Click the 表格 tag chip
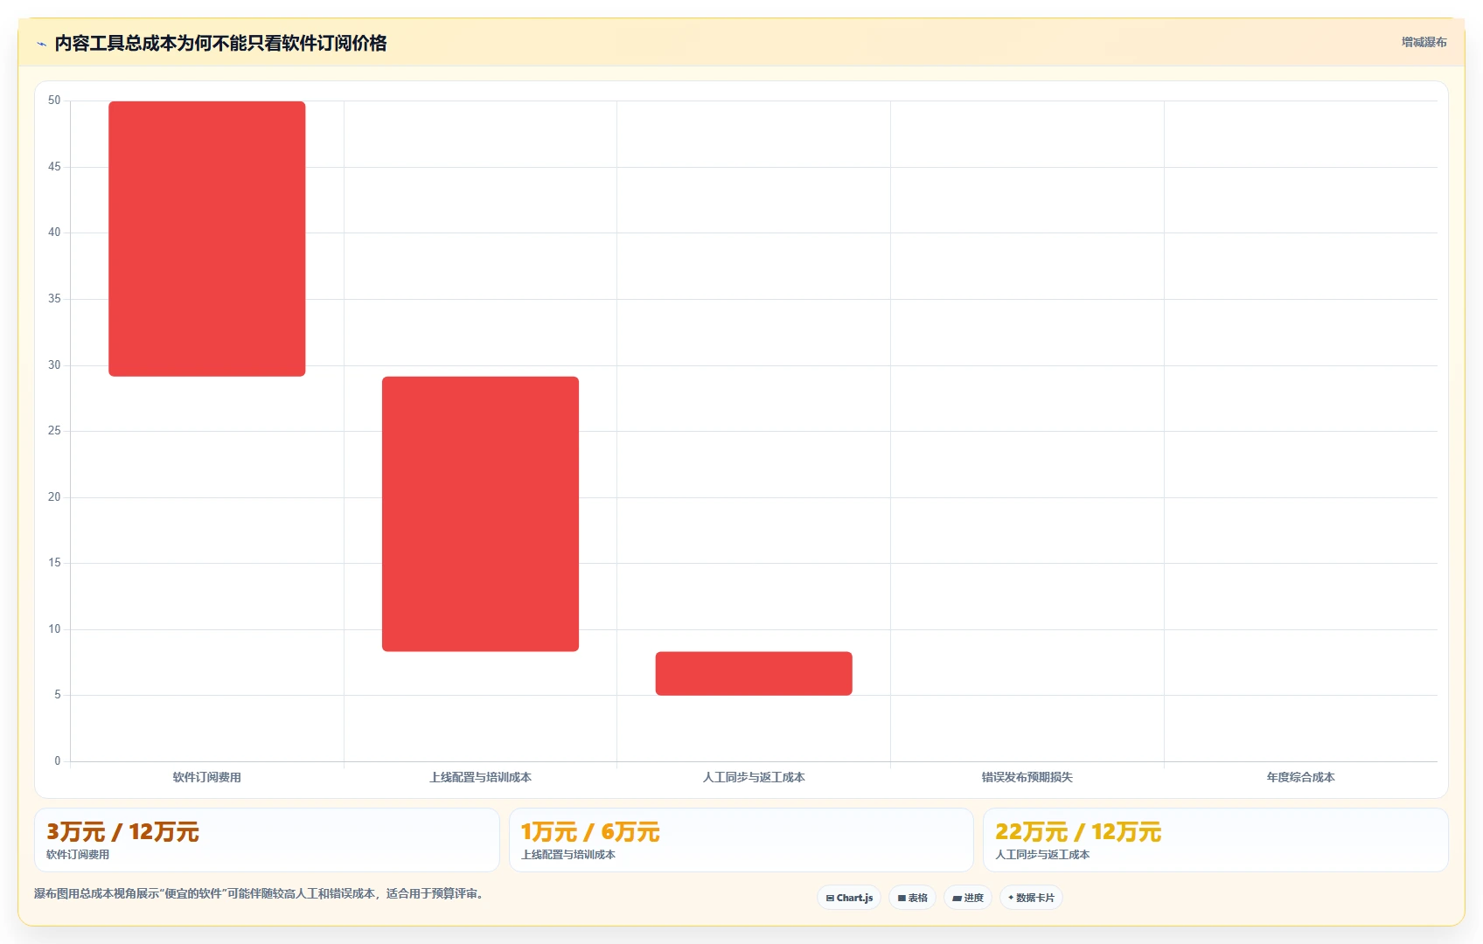Viewport: 1483px width, 944px height. pos(912,898)
